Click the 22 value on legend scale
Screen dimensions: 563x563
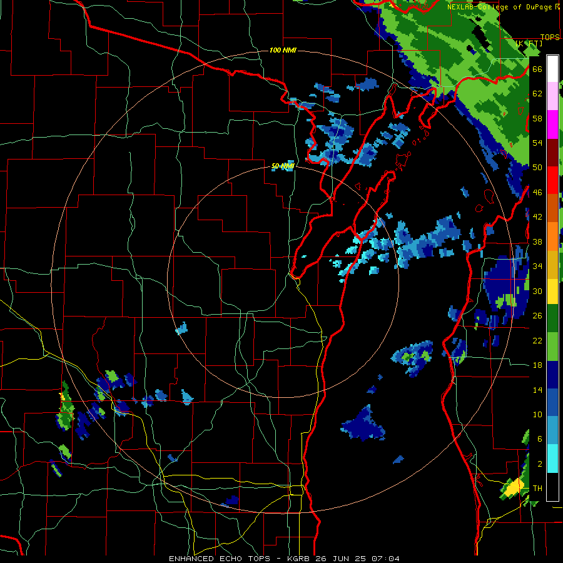pyautogui.click(x=537, y=340)
